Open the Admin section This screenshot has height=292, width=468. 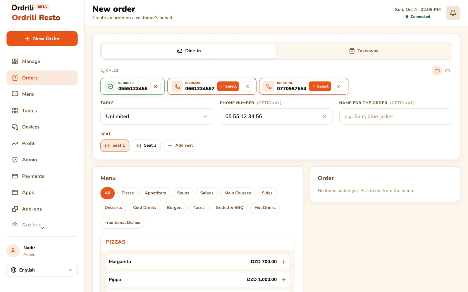[42, 160]
